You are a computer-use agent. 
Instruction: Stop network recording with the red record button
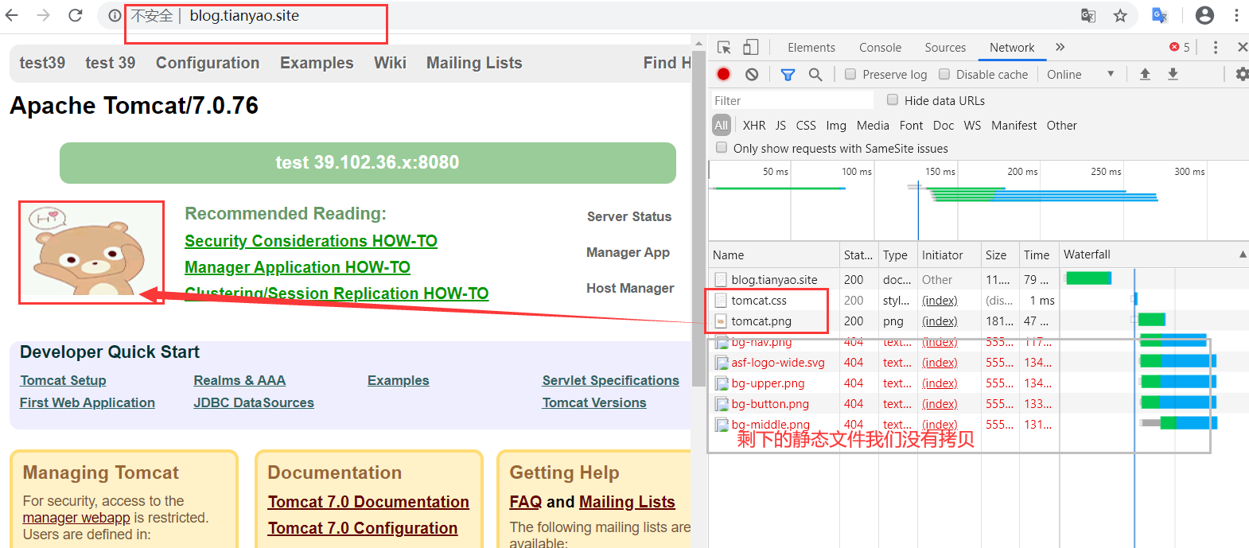pyautogui.click(x=723, y=74)
